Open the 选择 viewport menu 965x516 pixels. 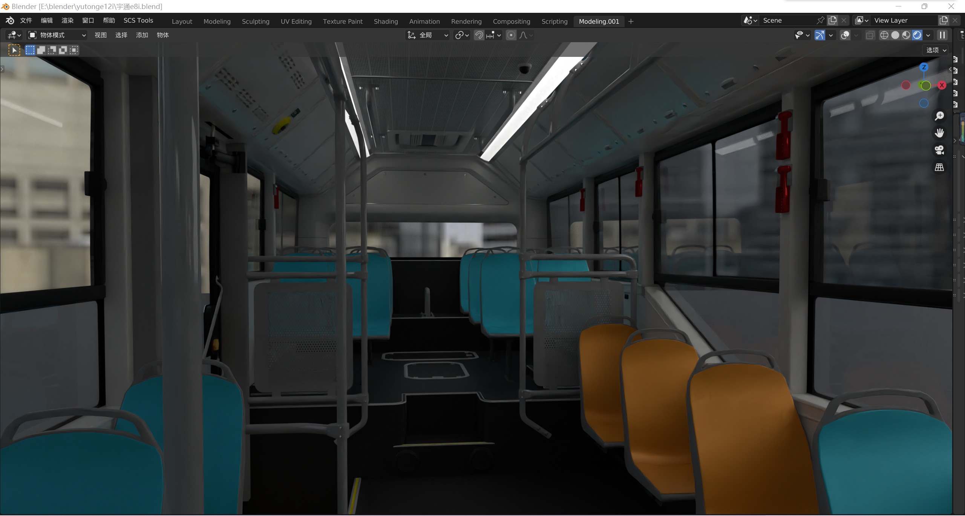pos(121,35)
